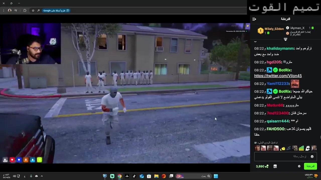Image resolution: width=321 pixels, height=180 pixels.
Task: Click the red heart icon on the stream overlay
Action: coord(12,160)
